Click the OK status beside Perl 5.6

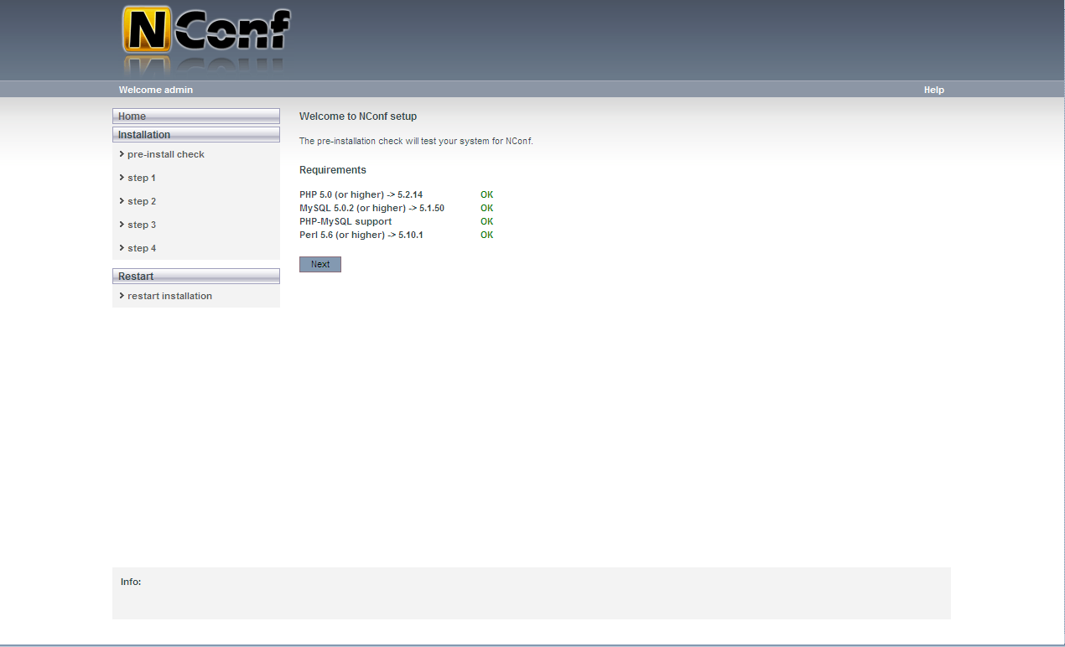[x=487, y=235]
